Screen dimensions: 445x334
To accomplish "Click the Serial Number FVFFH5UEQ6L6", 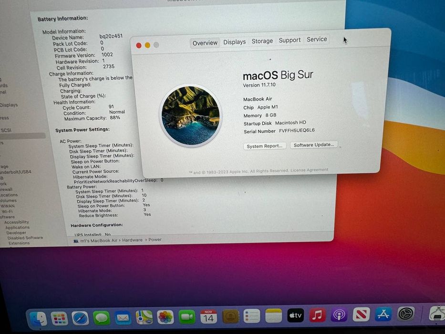I will click(x=297, y=130).
